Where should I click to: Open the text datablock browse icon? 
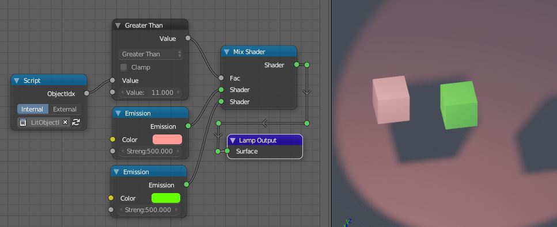click(22, 122)
